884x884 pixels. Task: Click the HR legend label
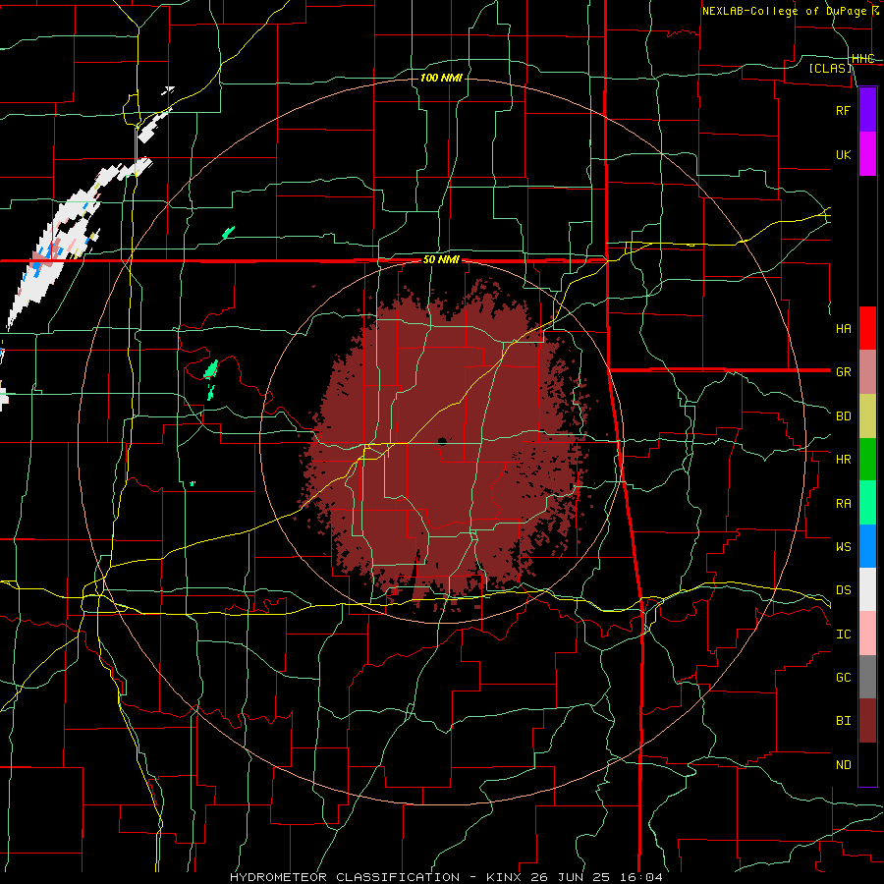[843, 460]
